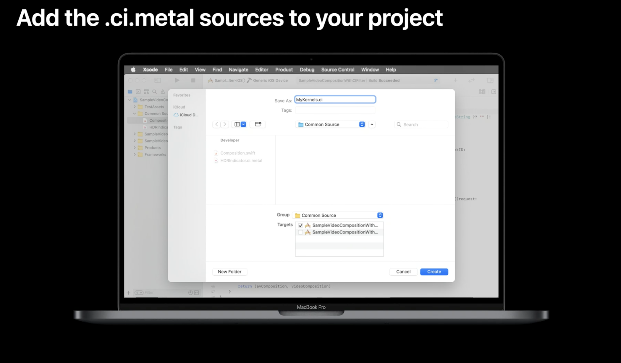Collapse the SampleVideoCo project tree root
Image resolution: width=621 pixels, height=363 pixels.
130,100
